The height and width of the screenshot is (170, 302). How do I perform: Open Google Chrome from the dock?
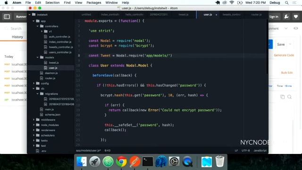pos(121,161)
